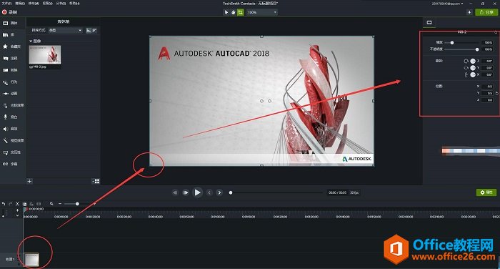Open the File menu
The height and width of the screenshot is (269, 500).
coord(6,3)
